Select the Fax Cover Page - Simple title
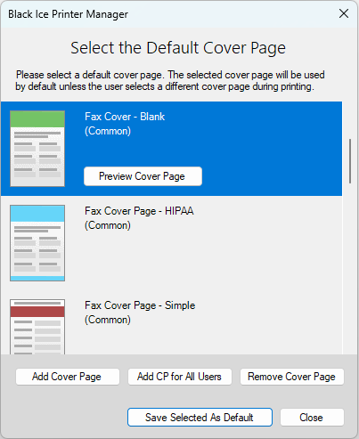 pos(140,305)
